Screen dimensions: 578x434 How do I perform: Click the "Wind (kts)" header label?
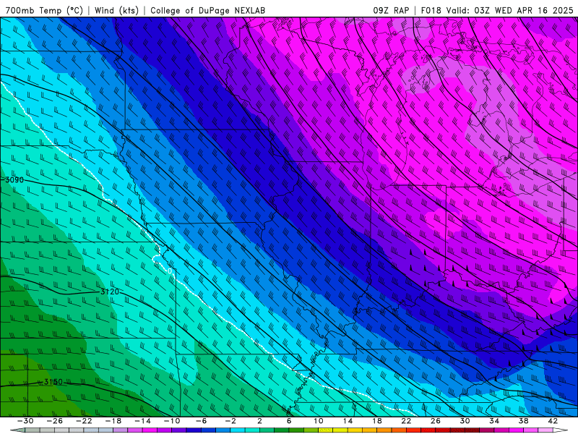coord(116,10)
